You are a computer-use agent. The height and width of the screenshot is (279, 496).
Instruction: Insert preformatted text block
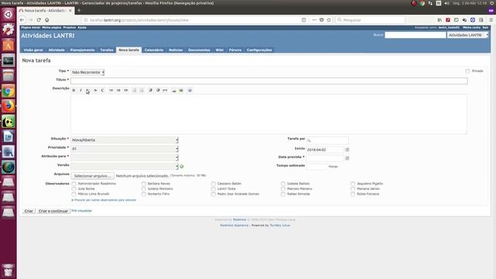pos(165,91)
